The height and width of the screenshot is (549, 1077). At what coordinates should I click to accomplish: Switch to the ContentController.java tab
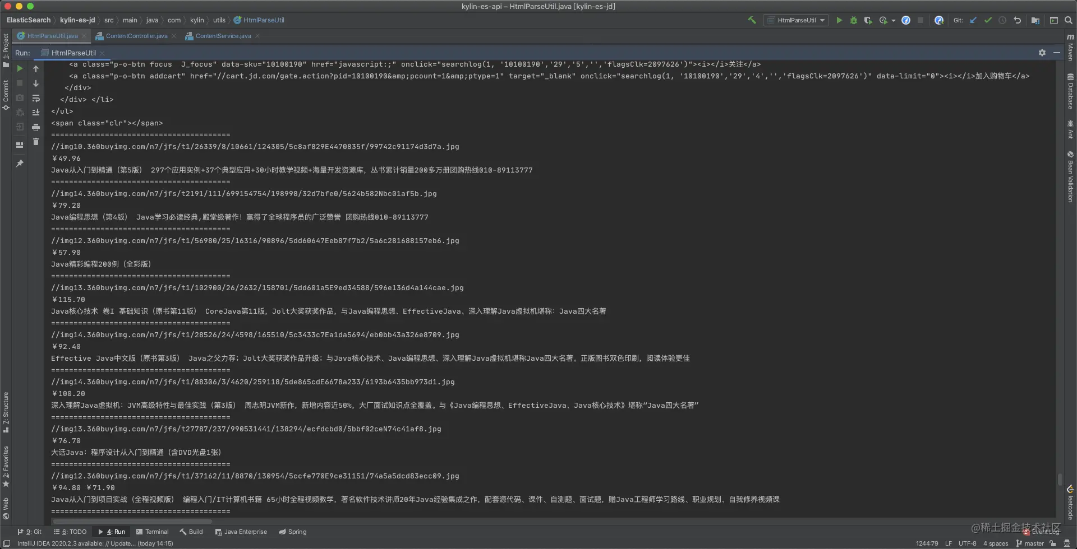pos(136,36)
